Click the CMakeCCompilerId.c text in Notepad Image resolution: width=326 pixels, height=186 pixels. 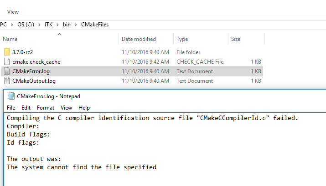[x=233, y=118]
